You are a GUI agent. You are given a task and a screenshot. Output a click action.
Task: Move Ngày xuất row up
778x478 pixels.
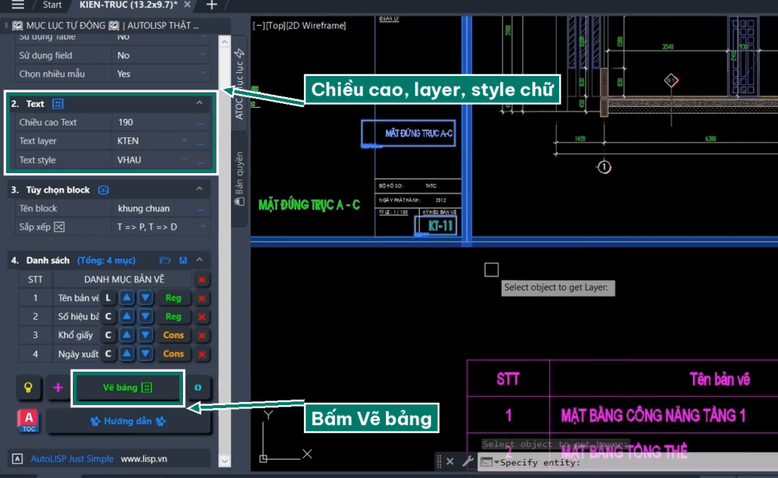[x=127, y=354]
